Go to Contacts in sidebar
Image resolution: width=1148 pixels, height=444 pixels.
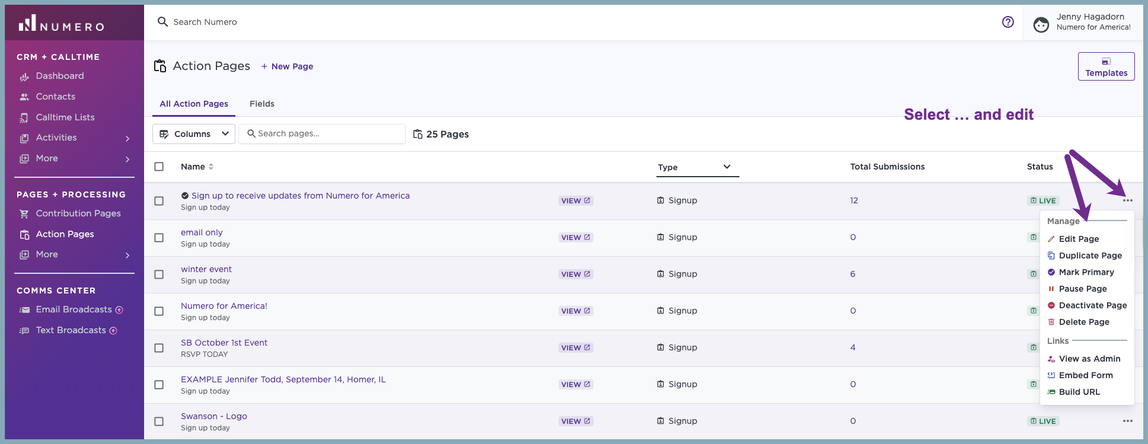point(55,97)
